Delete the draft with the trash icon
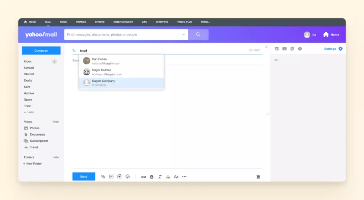This screenshot has height=200, width=364. (x=258, y=177)
